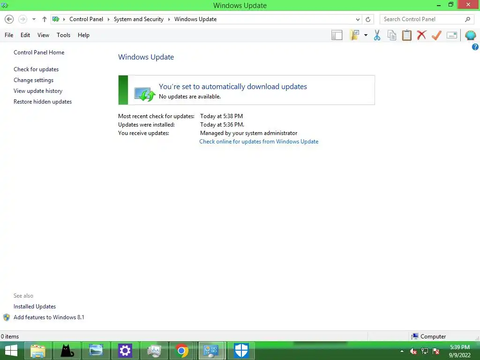Click the Cut scissors icon
Image resolution: width=480 pixels, height=360 pixels.
(x=377, y=35)
